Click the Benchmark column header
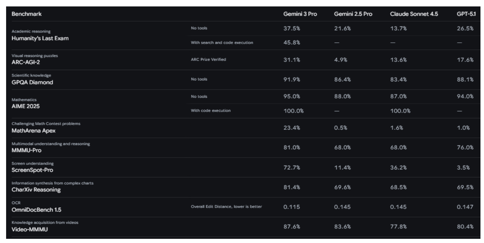The width and height of the screenshot is (484, 243). 23,15
